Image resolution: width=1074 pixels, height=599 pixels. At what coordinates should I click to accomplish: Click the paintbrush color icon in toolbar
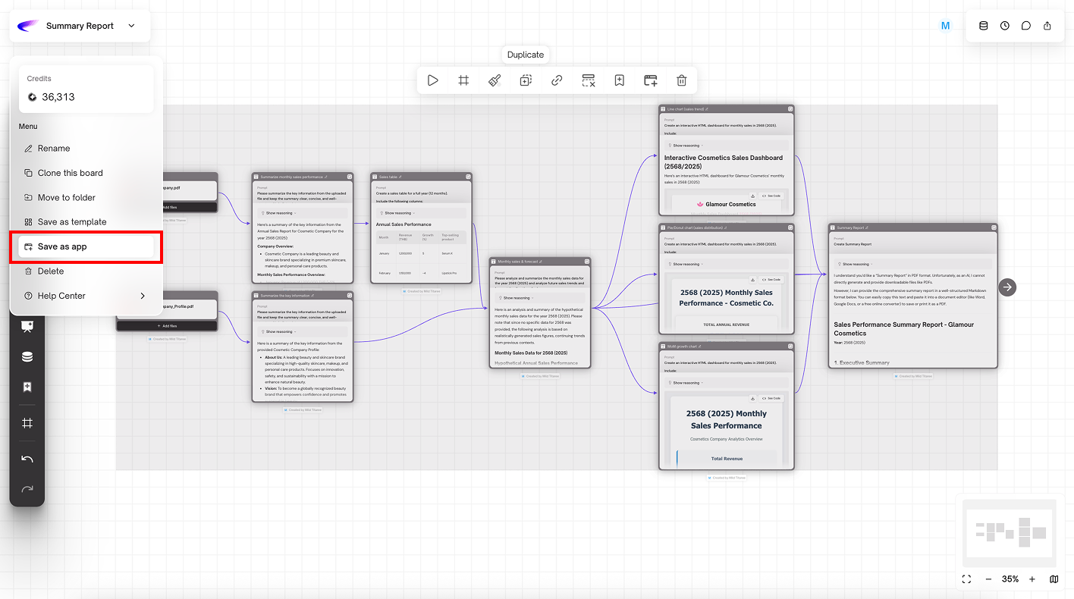click(x=495, y=80)
